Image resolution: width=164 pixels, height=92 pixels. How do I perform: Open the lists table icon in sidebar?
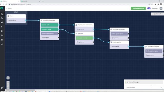2,40
